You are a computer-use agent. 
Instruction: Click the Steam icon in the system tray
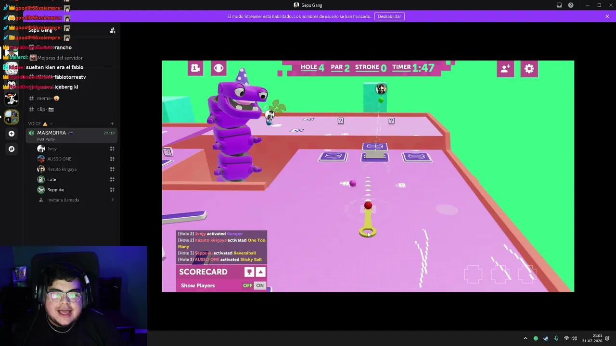(546, 338)
